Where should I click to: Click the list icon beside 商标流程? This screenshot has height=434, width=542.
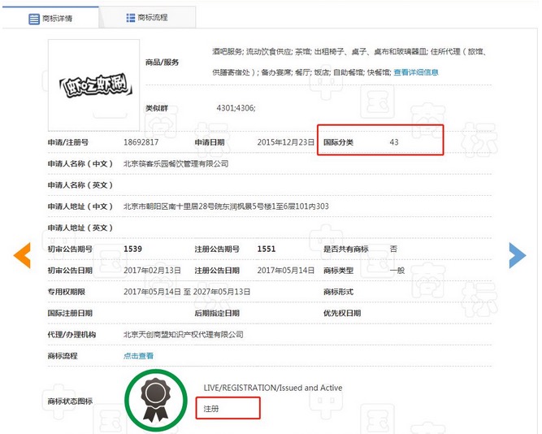pos(131,17)
